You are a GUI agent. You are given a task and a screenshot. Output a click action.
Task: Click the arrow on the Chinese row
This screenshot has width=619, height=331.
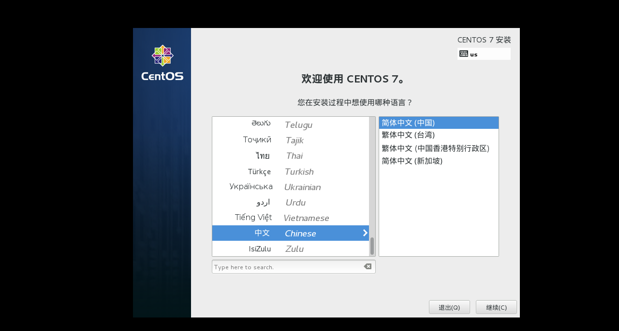coord(365,233)
